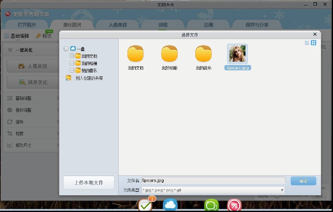Open the 我的文档 folder icon in file pane
The height and width of the screenshot is (212, 333).
click(135, 54)
